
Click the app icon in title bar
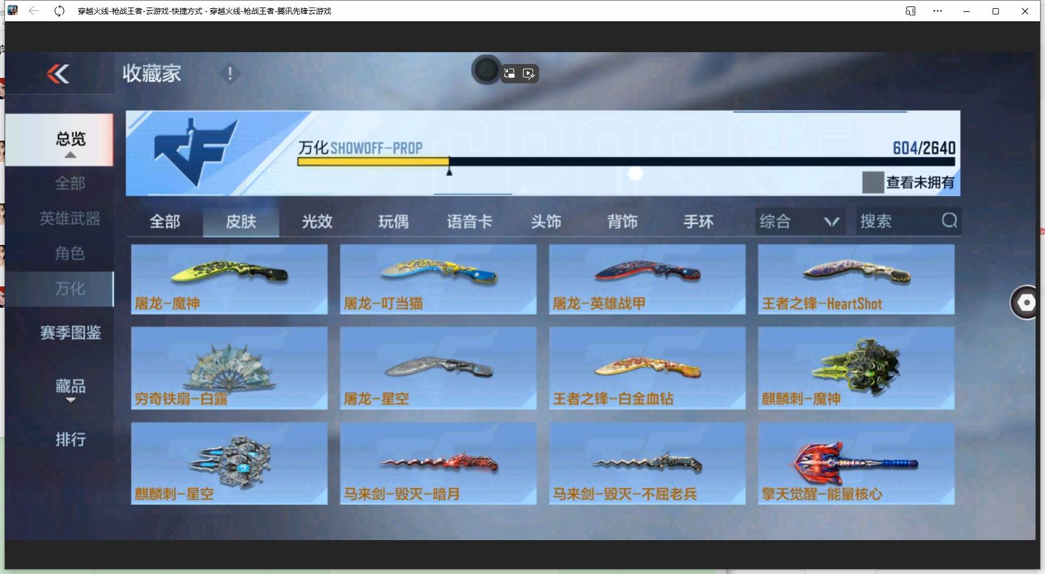tap(13, 10)
